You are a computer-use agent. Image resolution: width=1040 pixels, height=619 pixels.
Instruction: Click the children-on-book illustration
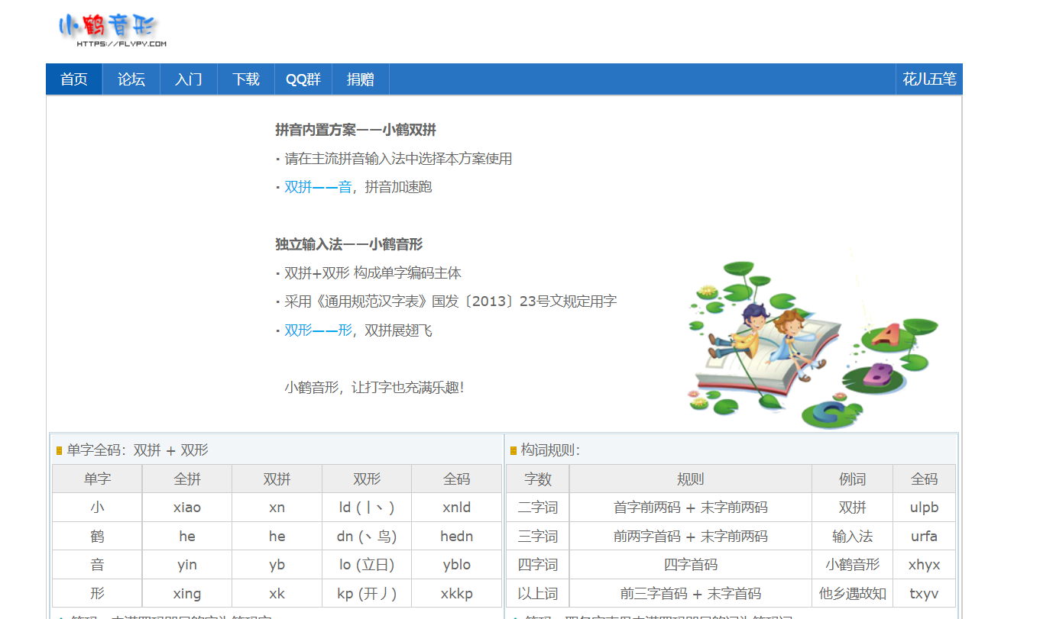[802, 343]
